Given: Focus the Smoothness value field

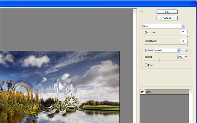Looking at the screenshot, I should (x=184, y=41).
